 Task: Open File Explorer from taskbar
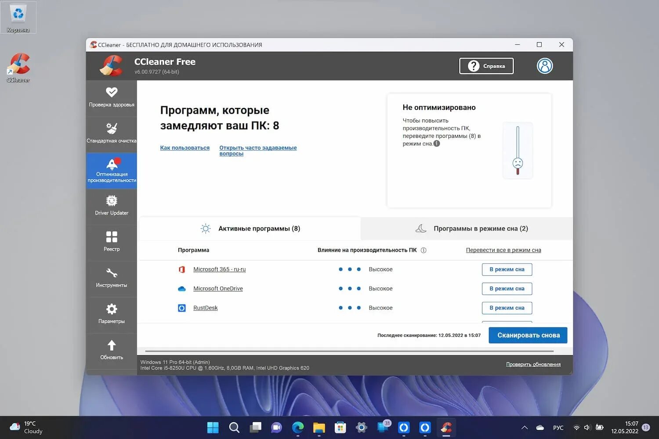point(319,428)
